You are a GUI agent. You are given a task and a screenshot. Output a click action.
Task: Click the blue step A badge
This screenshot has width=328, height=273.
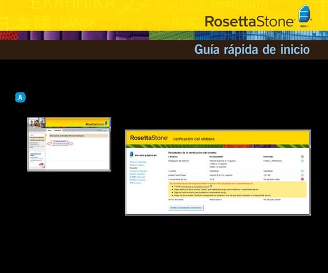20,97
